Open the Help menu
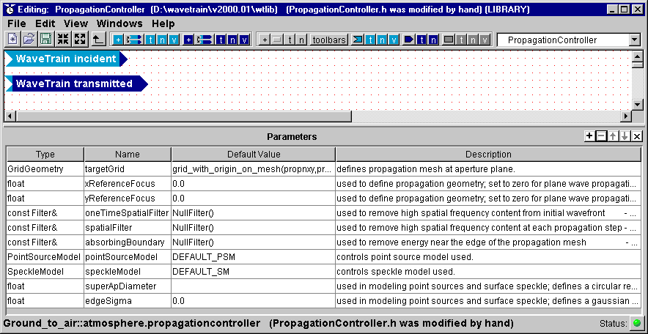 [x=163, y=23]
